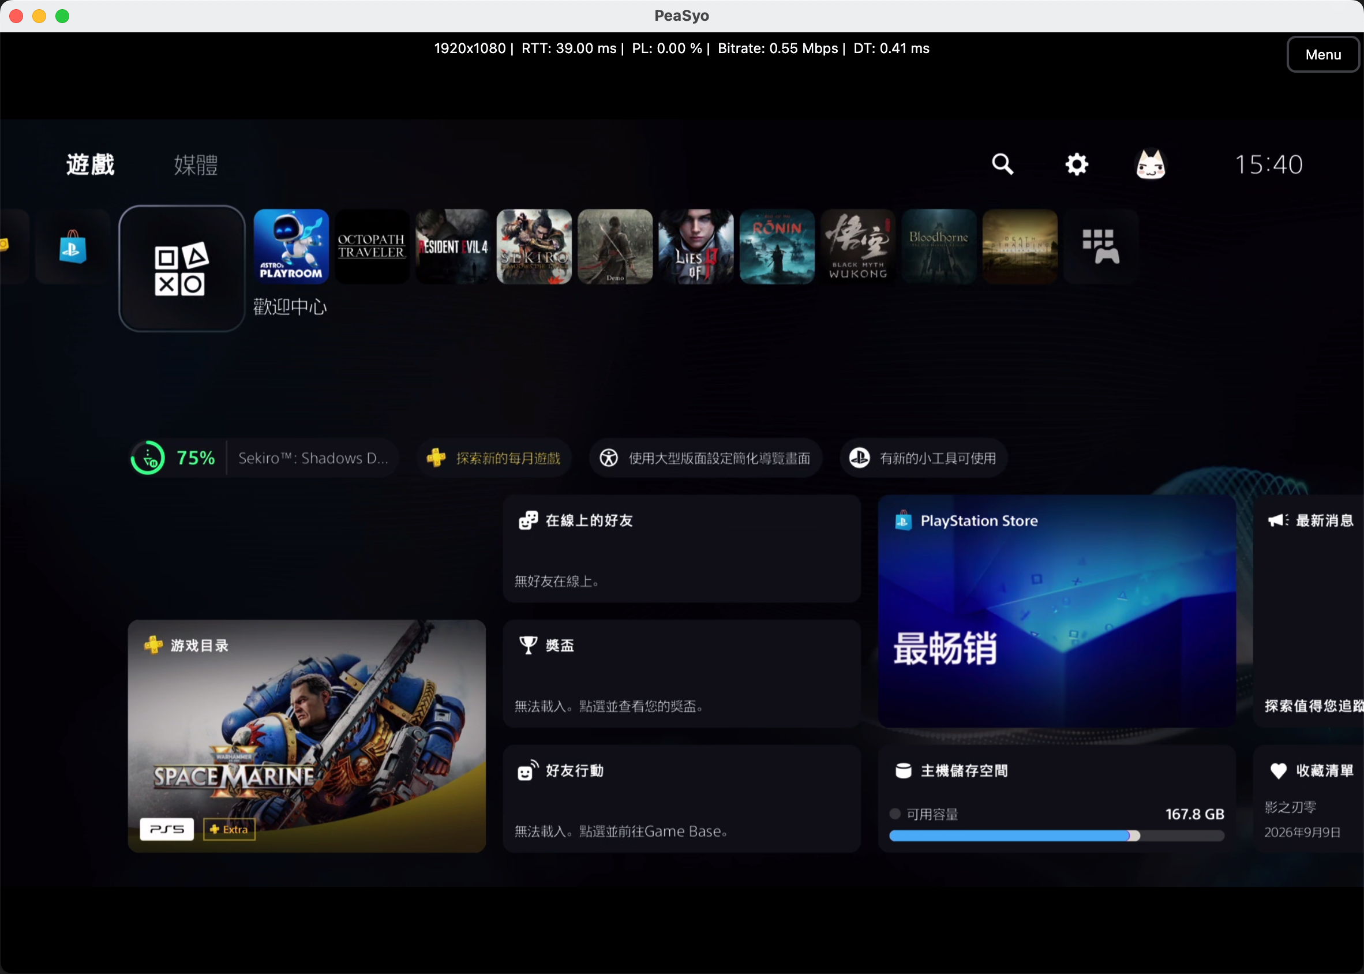Image resolution: width=1364 pixels, height=974 pixels.
Task: Select the Ronin game tile
Action: (777, 246)
